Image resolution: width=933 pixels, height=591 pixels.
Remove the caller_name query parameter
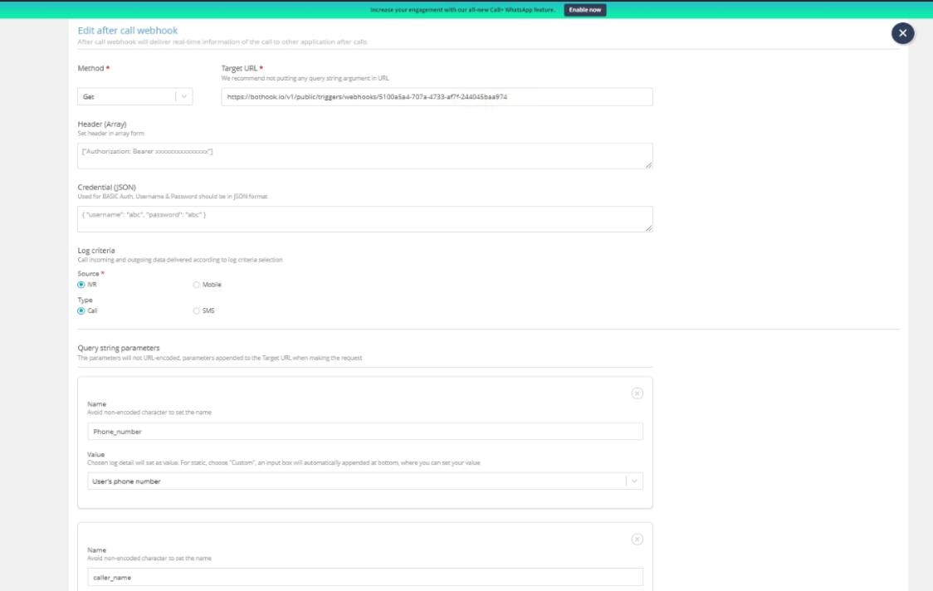pos(637,539)
